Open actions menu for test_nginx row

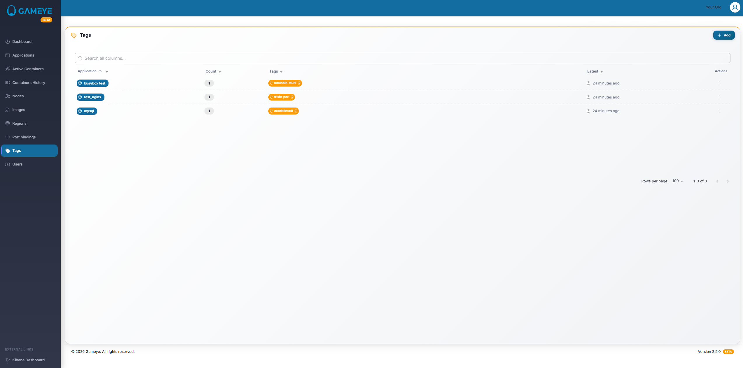pos(719,97)
